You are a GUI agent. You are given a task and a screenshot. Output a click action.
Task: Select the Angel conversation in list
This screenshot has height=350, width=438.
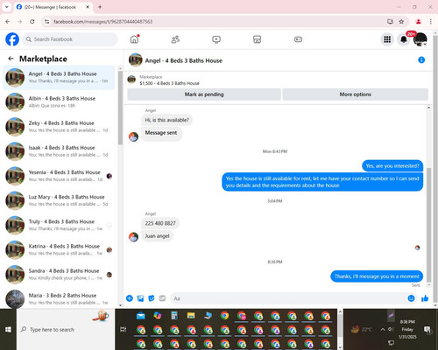[59, 78]
